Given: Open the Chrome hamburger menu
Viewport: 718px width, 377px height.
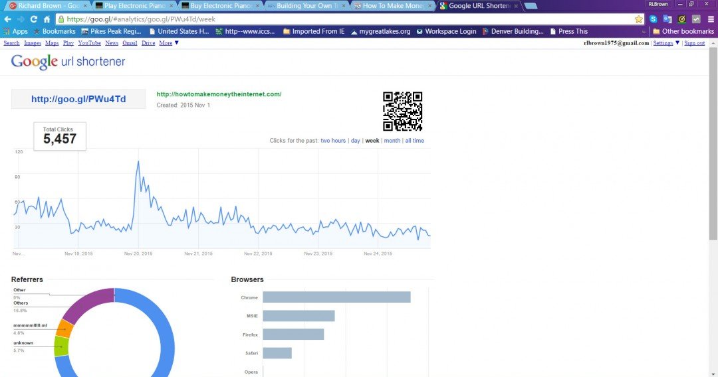Looking at the screenshot, I should (711, 19).
